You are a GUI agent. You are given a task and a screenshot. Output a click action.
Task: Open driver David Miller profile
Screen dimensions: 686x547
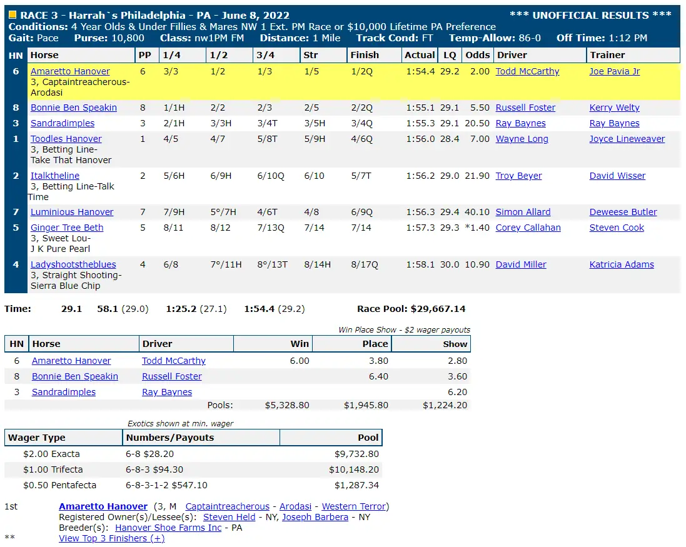click(521, 264)
